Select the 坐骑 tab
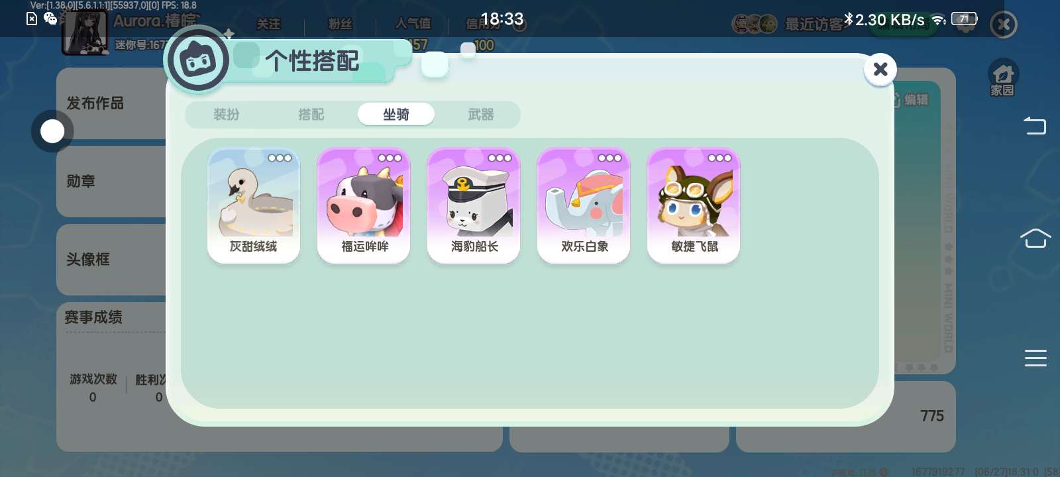Image resolution: width=1060 pixels, height=477 pixels. (x=396, y=114)
